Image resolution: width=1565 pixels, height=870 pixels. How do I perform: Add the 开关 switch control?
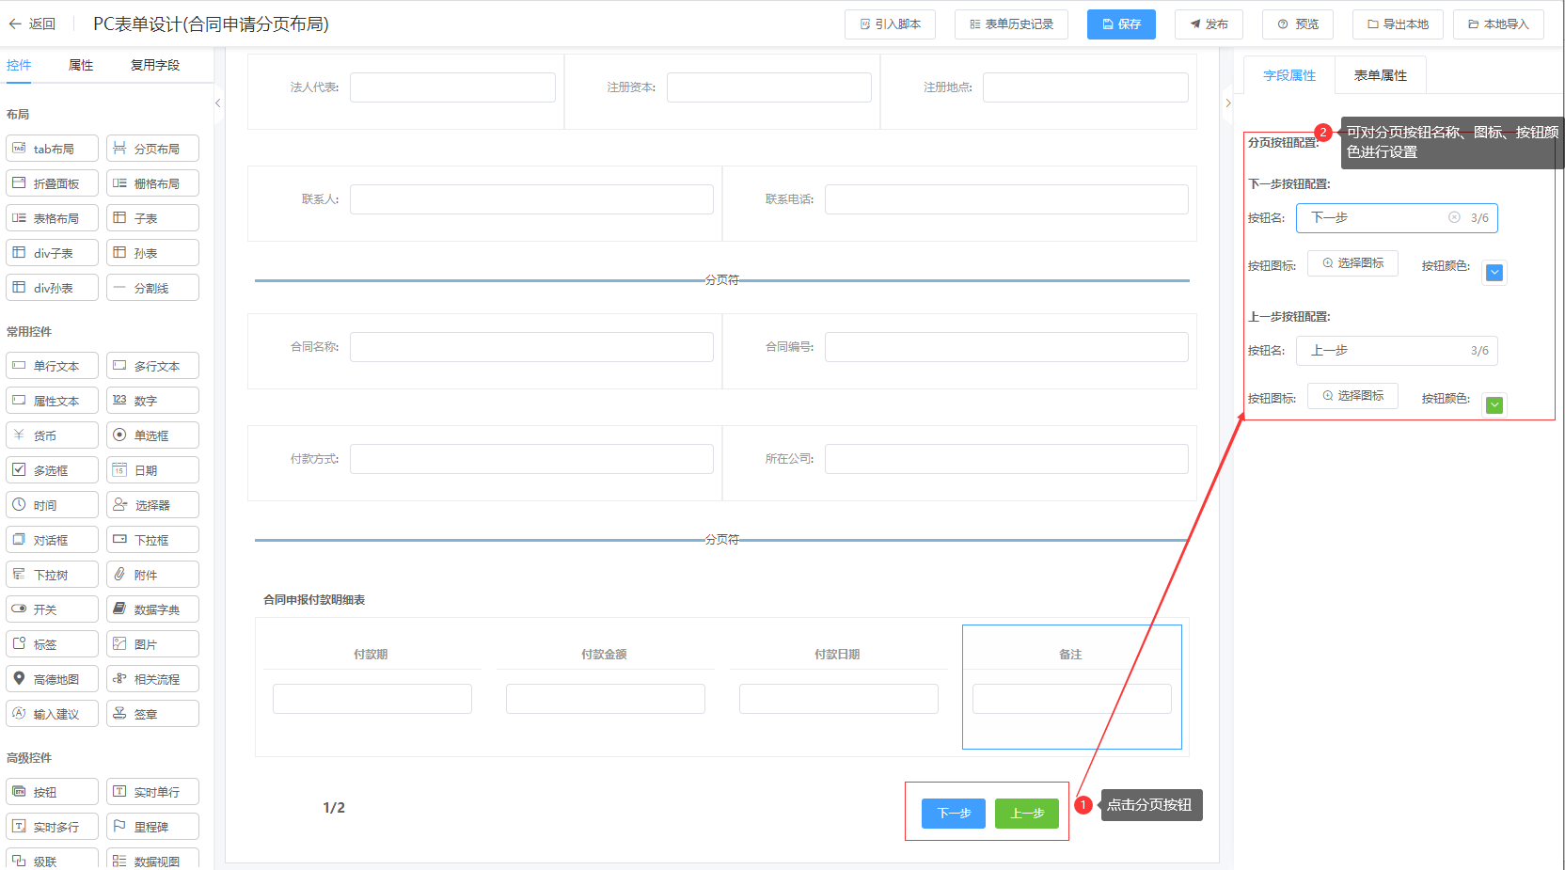click(52, 609)
